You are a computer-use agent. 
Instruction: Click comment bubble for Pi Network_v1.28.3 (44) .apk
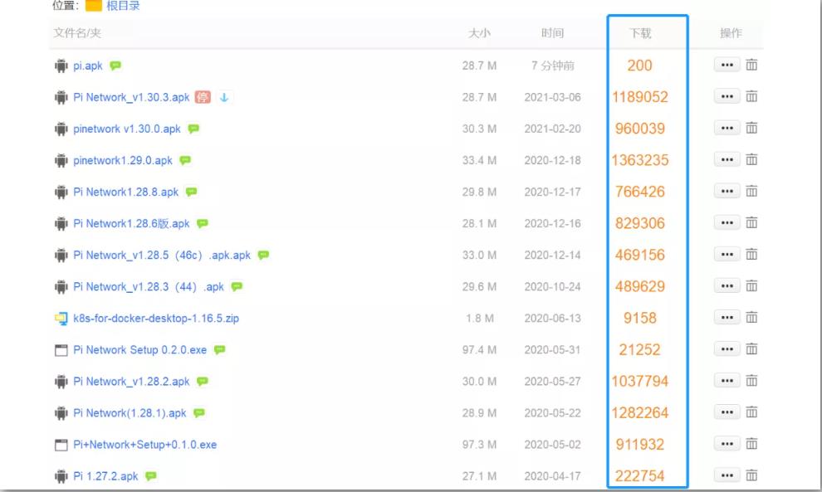(x=237, y=286)
